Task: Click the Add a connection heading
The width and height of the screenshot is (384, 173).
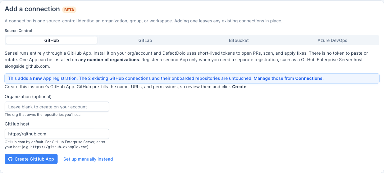Action: click(x=32, y=9)
